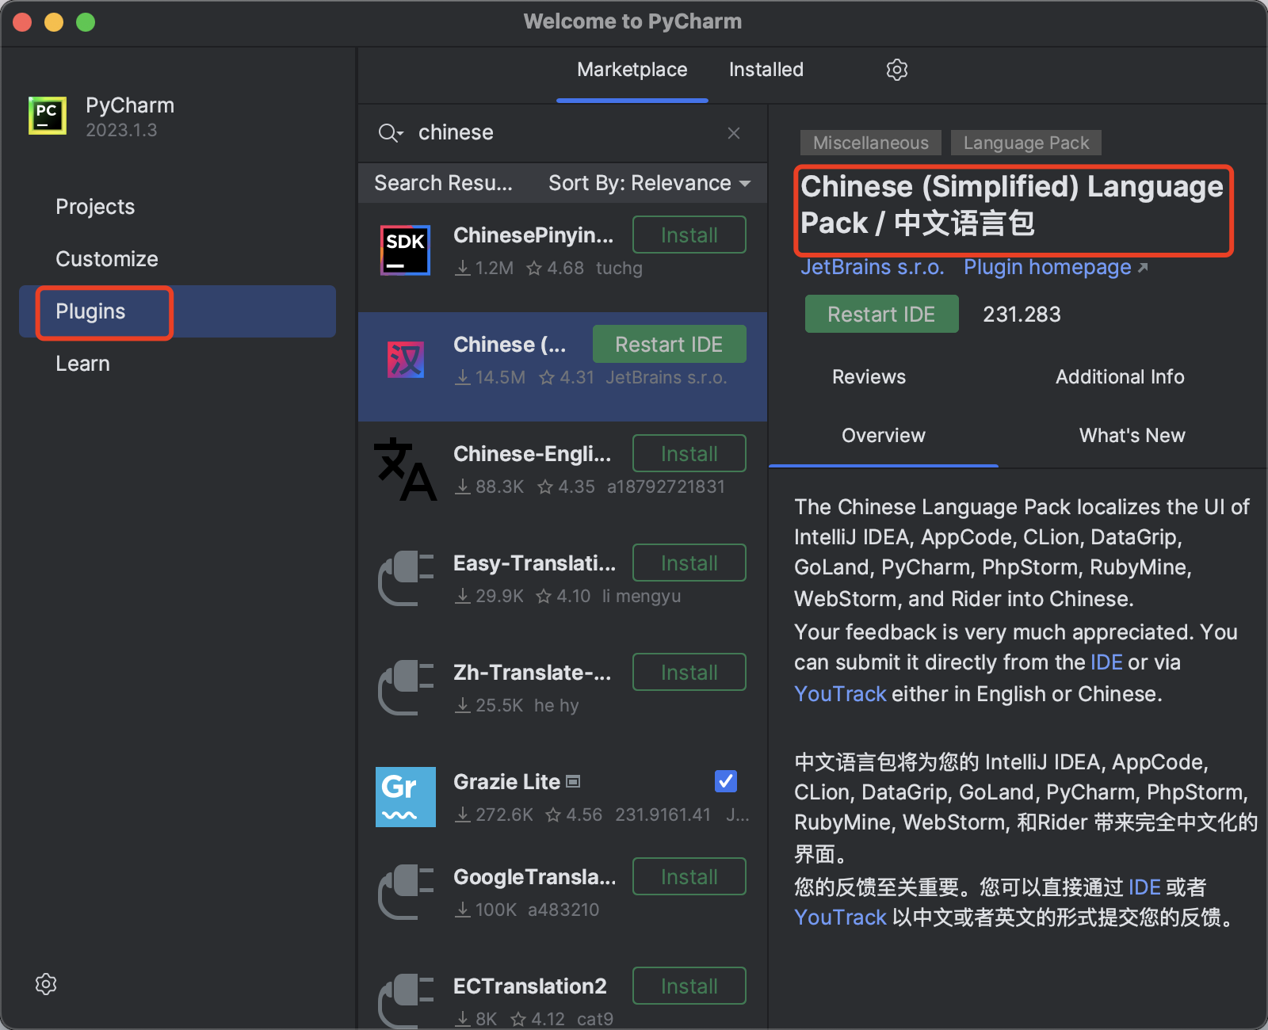
Task: Select the Chinese language pack plugin icon
Action: pos(405,360)
